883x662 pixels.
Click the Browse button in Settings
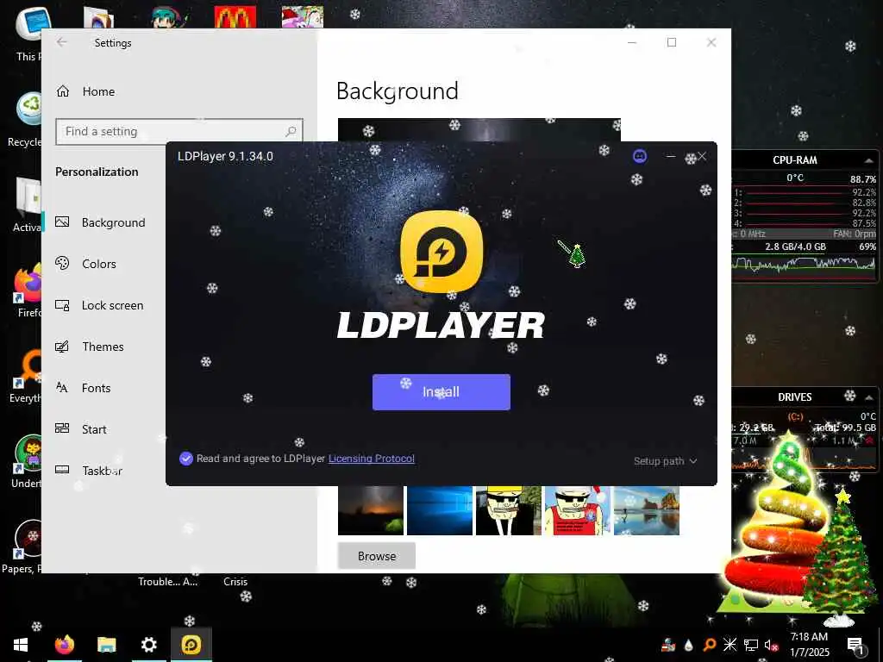point(377,556)
